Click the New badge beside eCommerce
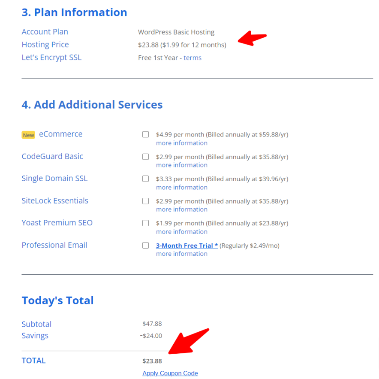379x379 pixels. 28,135
